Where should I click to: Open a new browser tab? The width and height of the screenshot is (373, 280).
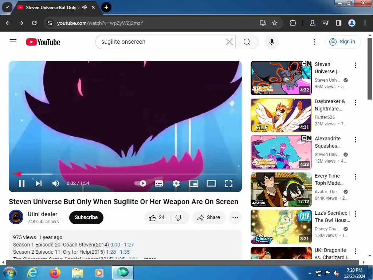106,7
